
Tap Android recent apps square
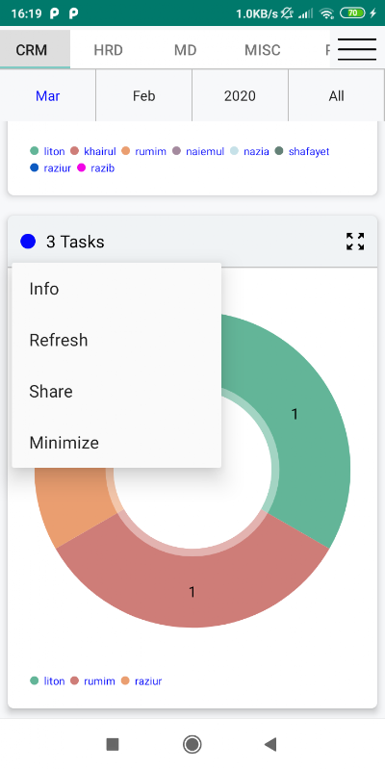point(113,744)
